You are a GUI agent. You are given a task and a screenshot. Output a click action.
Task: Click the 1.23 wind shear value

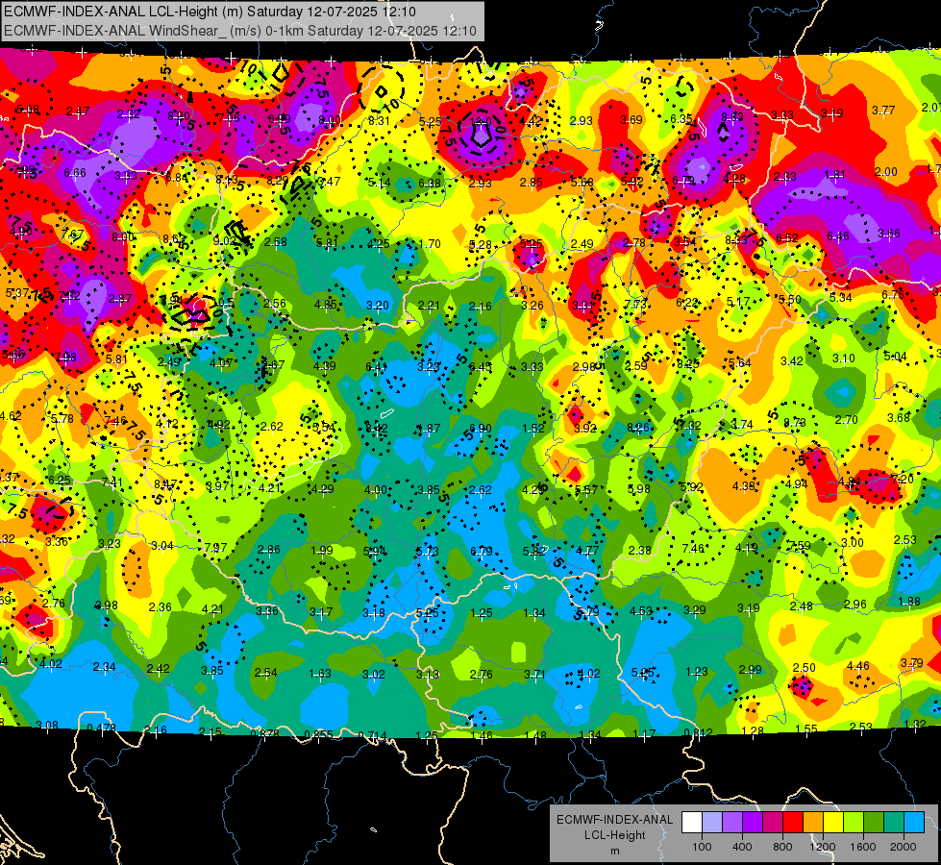click(697, 672)
